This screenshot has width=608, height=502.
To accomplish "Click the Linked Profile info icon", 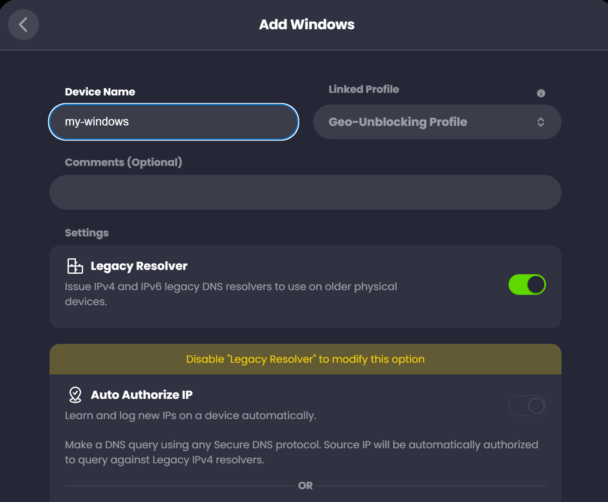I will (541, 93).
